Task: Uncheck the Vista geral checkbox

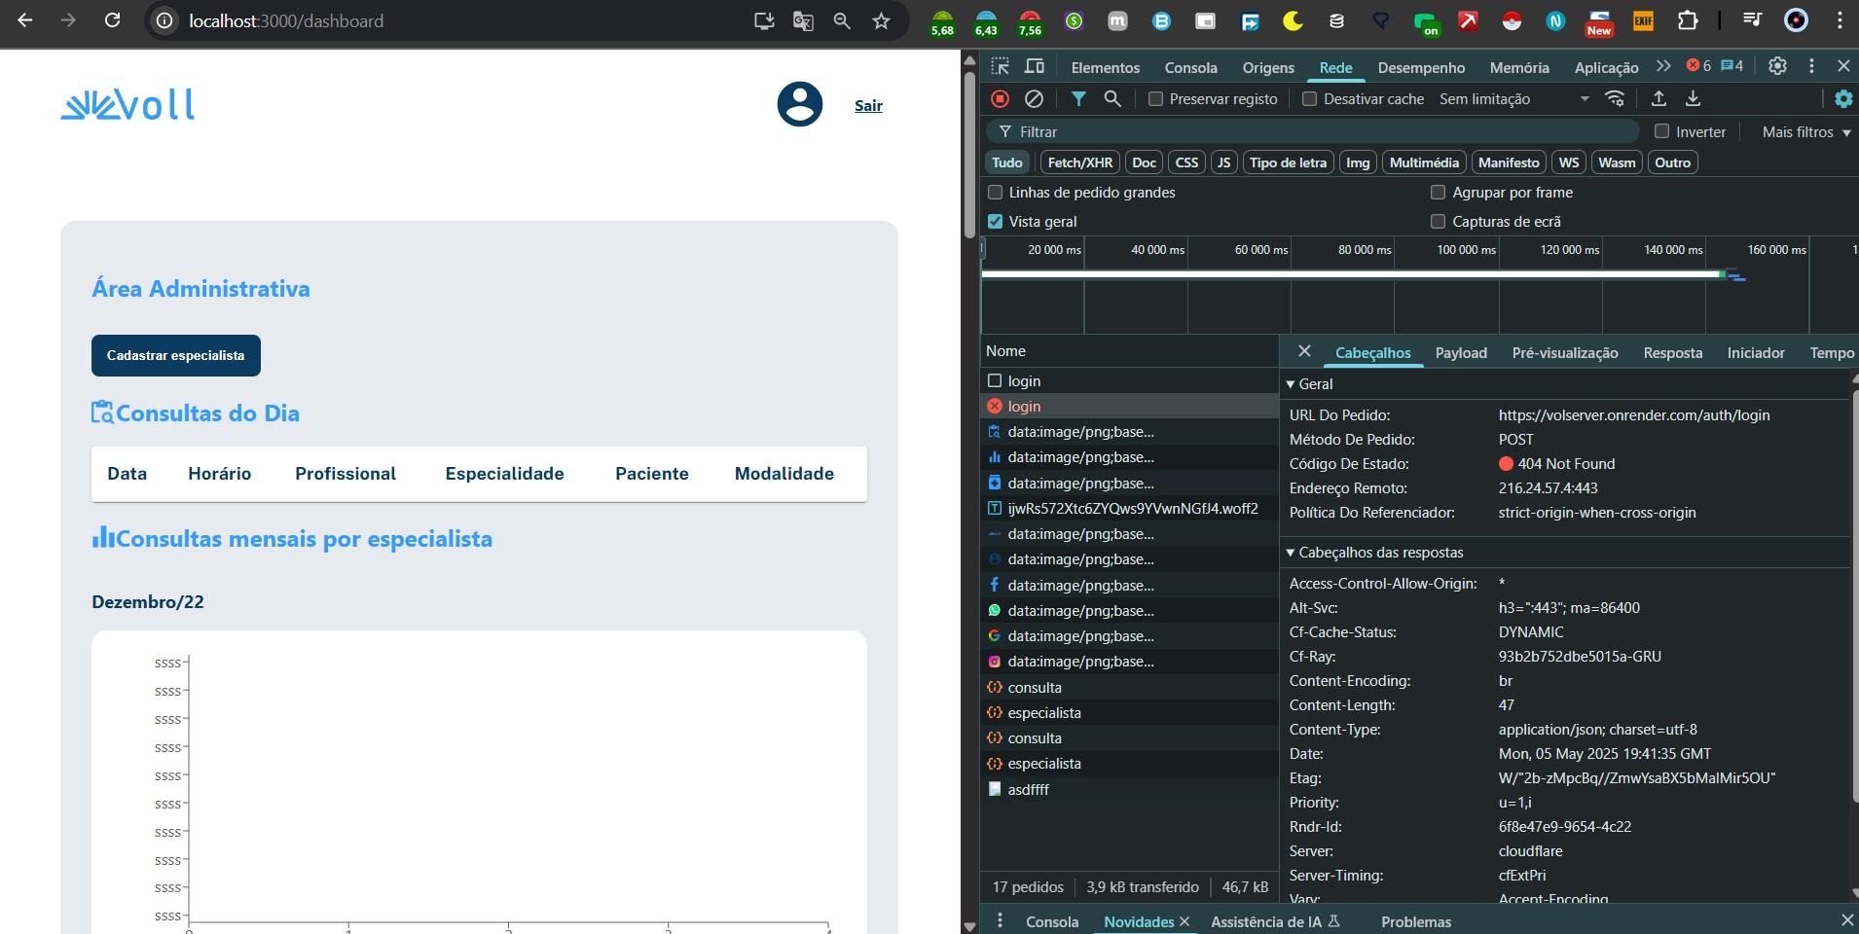Action: tap(995, 222)
